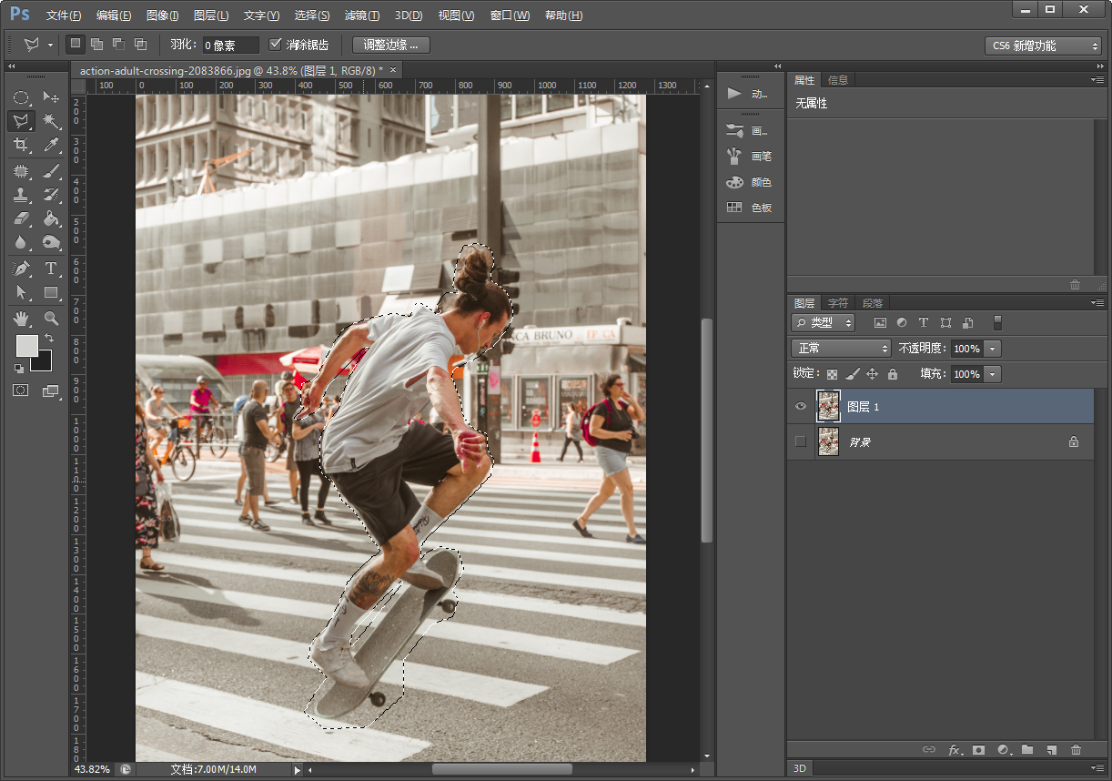1112x781 pixels.
Task: Select the Clone Stamp tool
Action: pos(21,195)
